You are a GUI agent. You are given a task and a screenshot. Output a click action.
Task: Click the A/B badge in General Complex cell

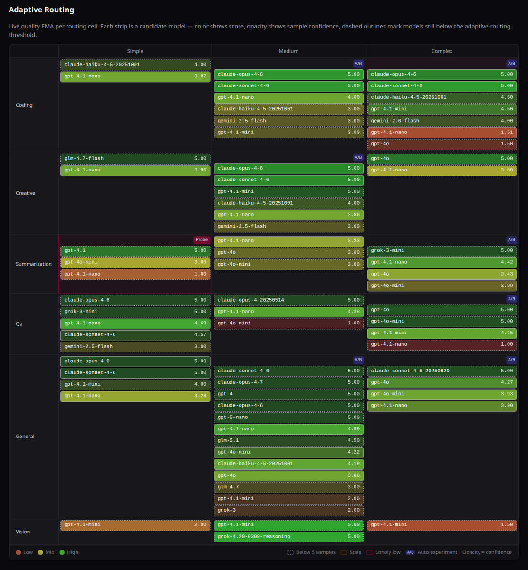[511, 360]
